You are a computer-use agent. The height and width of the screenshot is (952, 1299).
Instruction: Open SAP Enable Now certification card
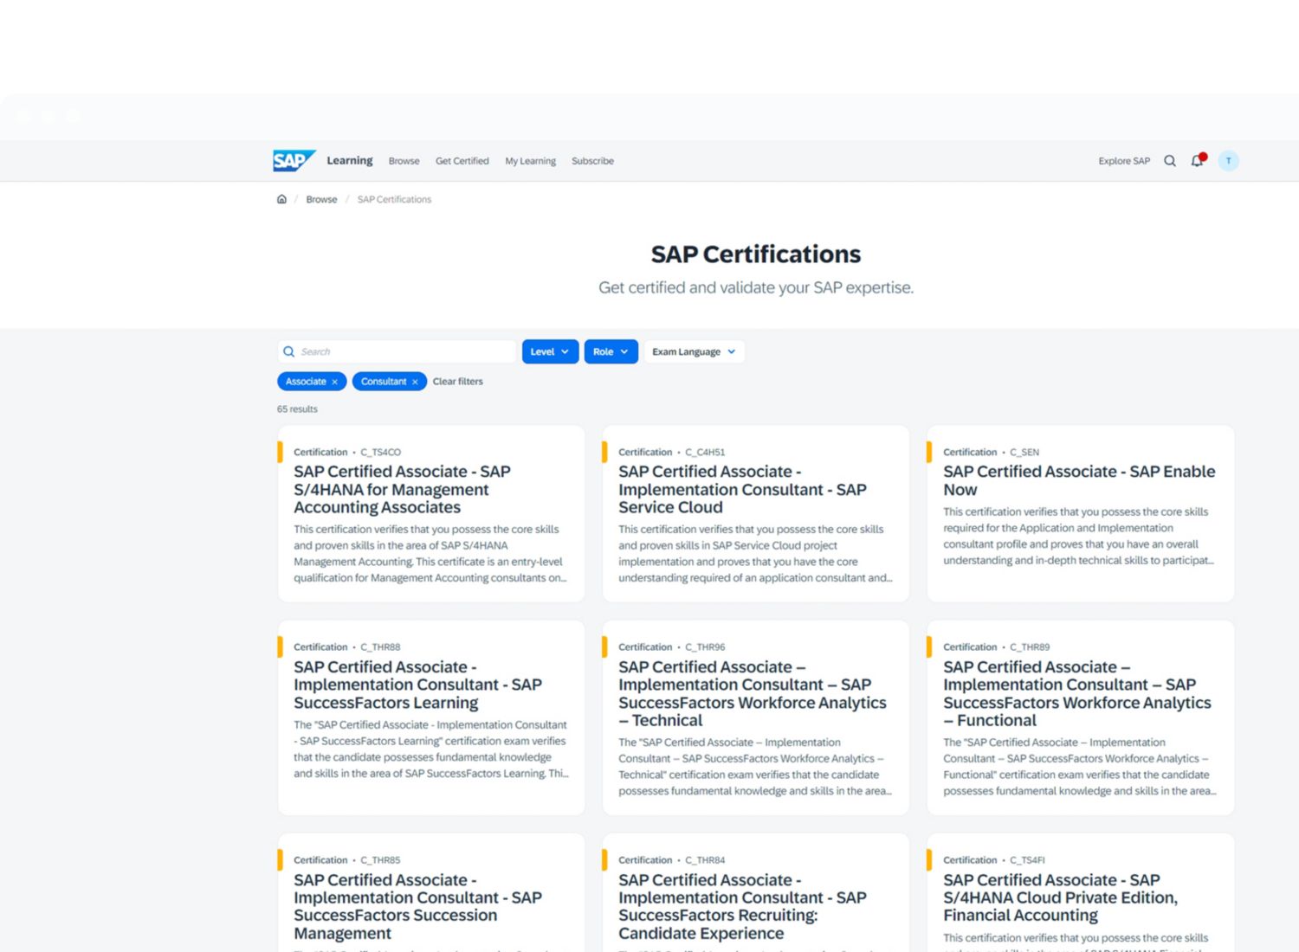click(x=1078, y=480)
